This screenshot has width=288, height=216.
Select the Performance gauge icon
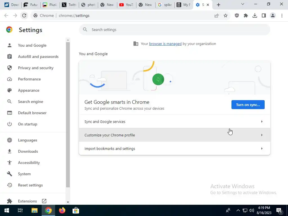click(x=10, y=79)
